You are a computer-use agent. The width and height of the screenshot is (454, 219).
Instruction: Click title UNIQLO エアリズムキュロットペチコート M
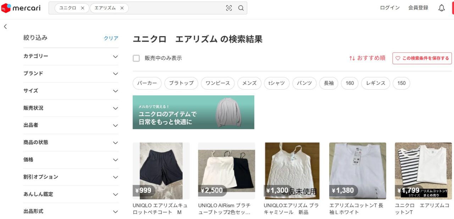[160, 209]
